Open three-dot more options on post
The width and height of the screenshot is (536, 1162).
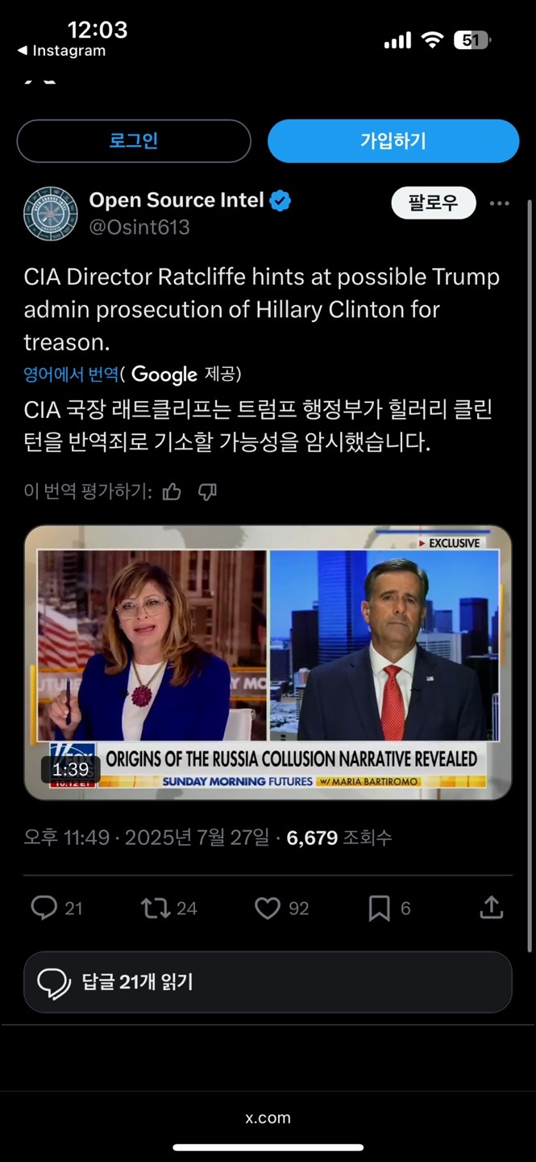click(x=500, y=203)
